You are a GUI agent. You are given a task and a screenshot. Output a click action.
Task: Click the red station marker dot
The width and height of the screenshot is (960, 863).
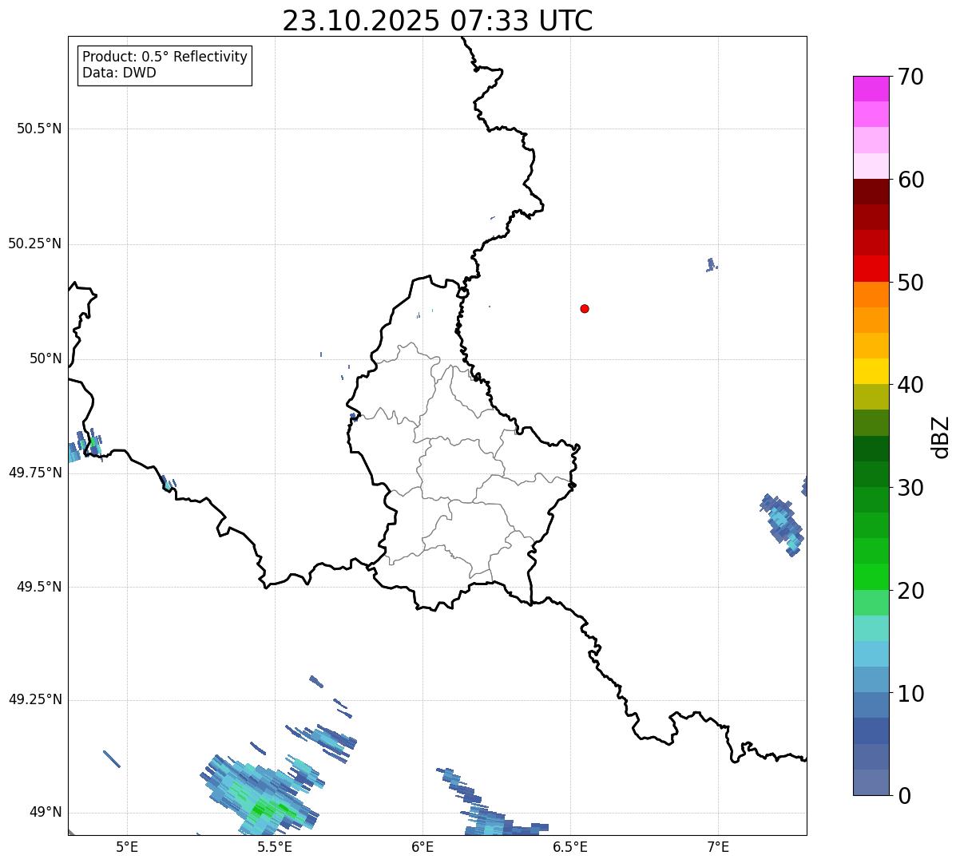click(585, 308)
